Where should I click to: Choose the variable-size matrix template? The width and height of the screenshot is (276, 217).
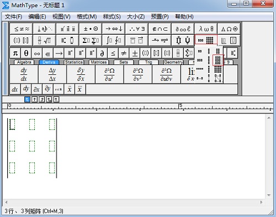(218, 78)
